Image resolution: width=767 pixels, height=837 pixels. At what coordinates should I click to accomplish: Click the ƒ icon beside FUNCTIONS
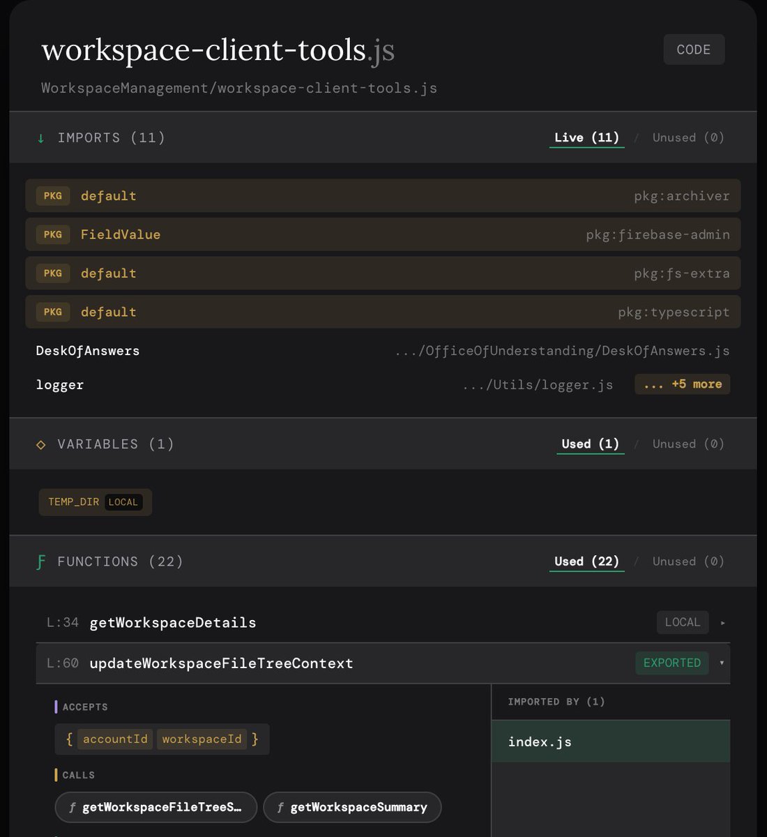coord(40,561)
